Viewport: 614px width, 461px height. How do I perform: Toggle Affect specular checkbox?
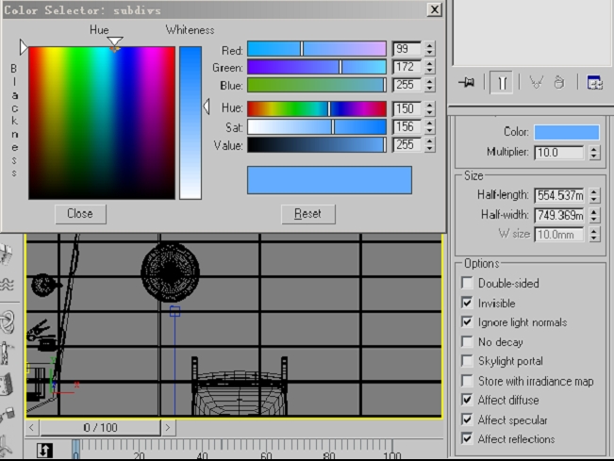(x=467, y=420)
